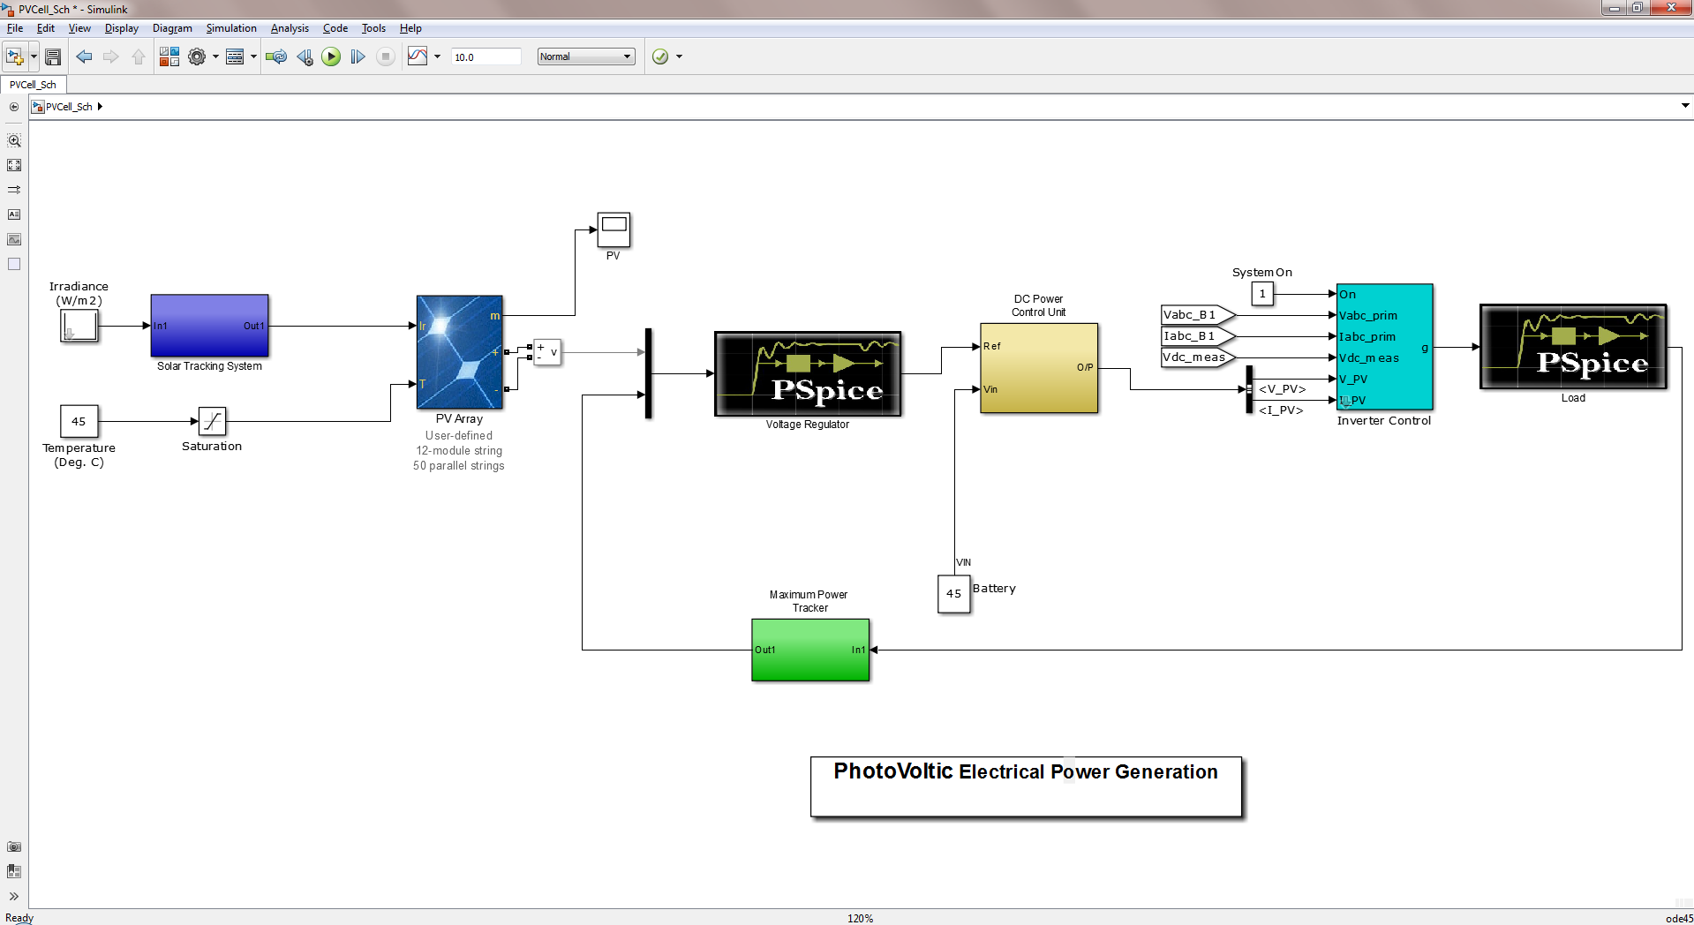1694x925 pixels.
Task: Click the Step Back icon
Action: (x=305, y=56)
